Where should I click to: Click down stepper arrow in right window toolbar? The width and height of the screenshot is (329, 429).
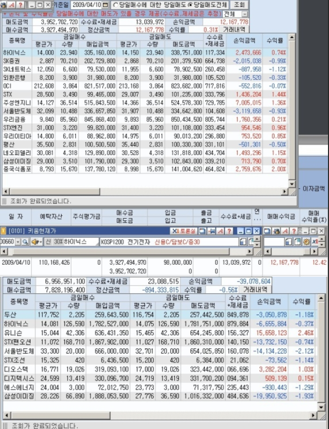coord(322,244)
